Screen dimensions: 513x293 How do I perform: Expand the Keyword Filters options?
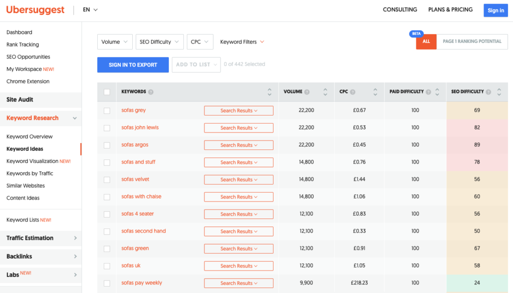(x=242, y=42)
